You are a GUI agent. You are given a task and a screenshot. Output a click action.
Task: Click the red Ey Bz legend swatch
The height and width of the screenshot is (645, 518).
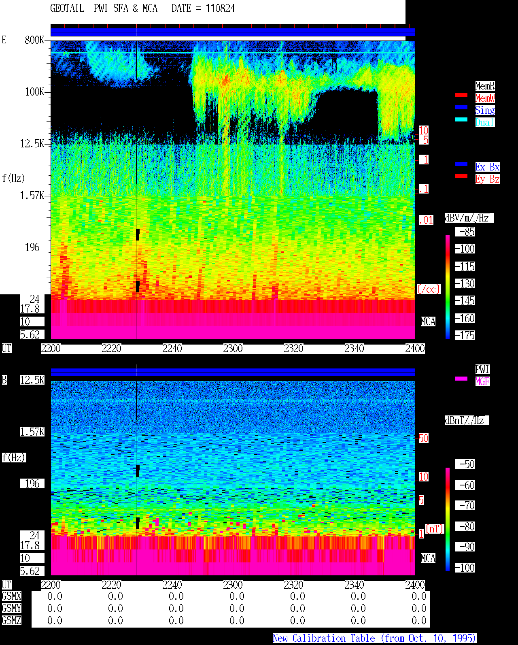(461, 176)
